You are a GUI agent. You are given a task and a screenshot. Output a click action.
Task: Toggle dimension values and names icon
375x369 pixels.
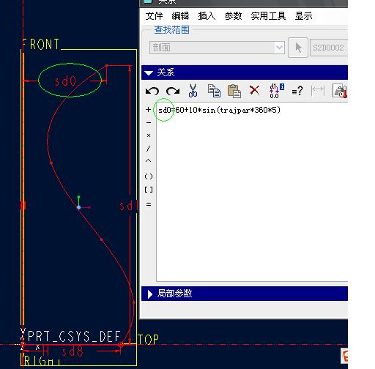pyautogui.click(x=277, y=91)
